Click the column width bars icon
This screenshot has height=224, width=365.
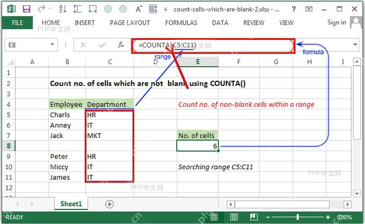[153, 9]
